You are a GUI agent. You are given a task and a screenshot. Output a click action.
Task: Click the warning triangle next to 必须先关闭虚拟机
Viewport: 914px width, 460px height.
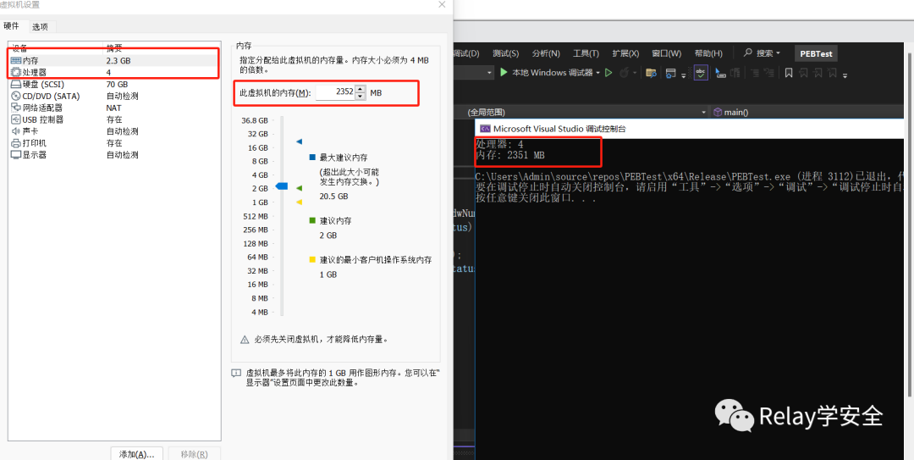click(245, 339)
